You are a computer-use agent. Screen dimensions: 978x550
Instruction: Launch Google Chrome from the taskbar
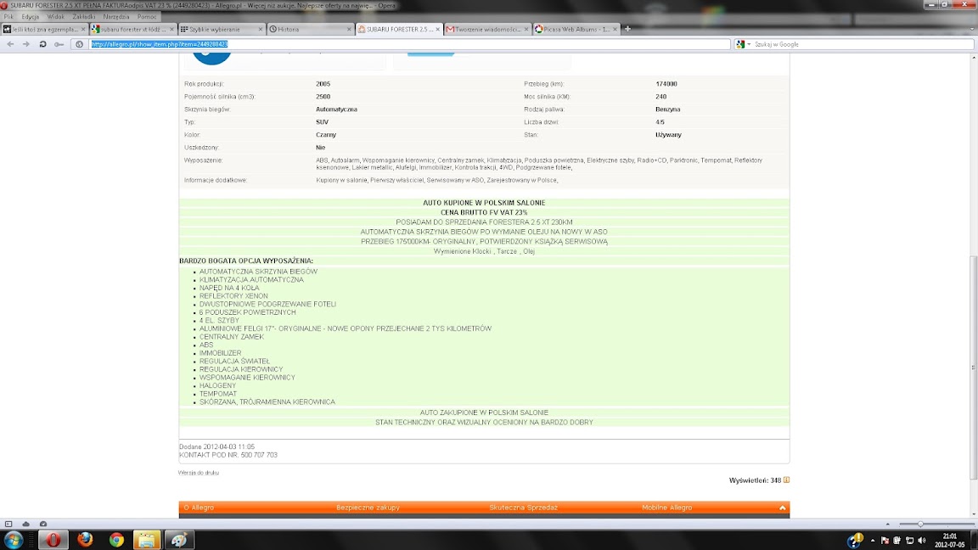(116, 540)
